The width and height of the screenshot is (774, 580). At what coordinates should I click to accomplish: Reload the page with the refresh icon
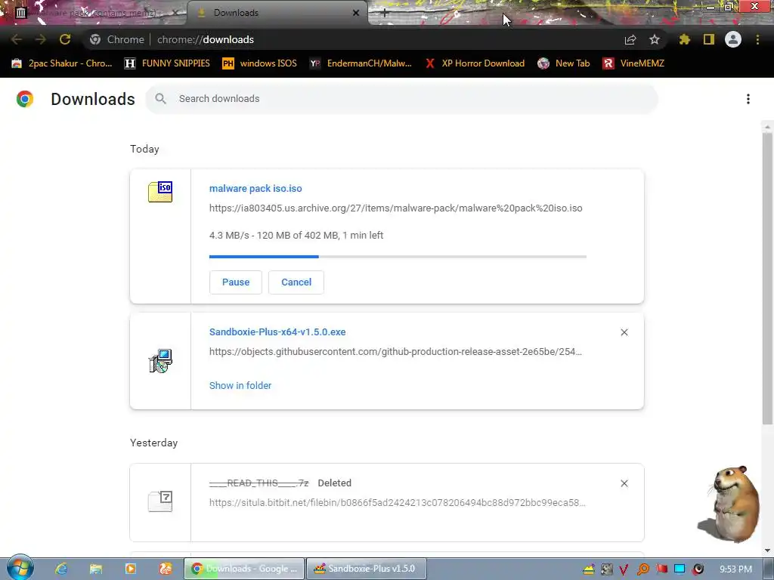click(65, 39)
